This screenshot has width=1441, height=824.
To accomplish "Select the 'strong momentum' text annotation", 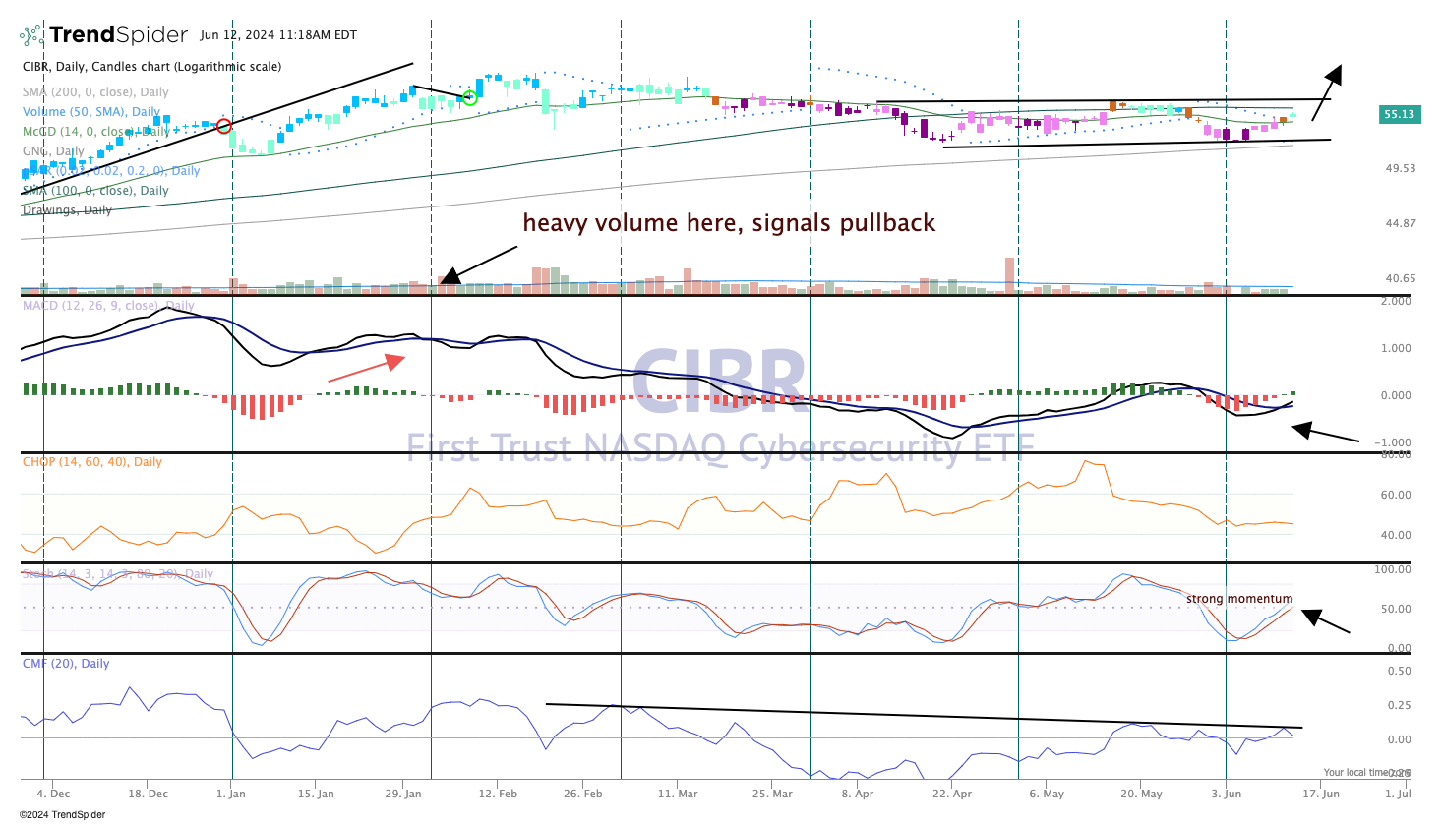I will 1238,599.
